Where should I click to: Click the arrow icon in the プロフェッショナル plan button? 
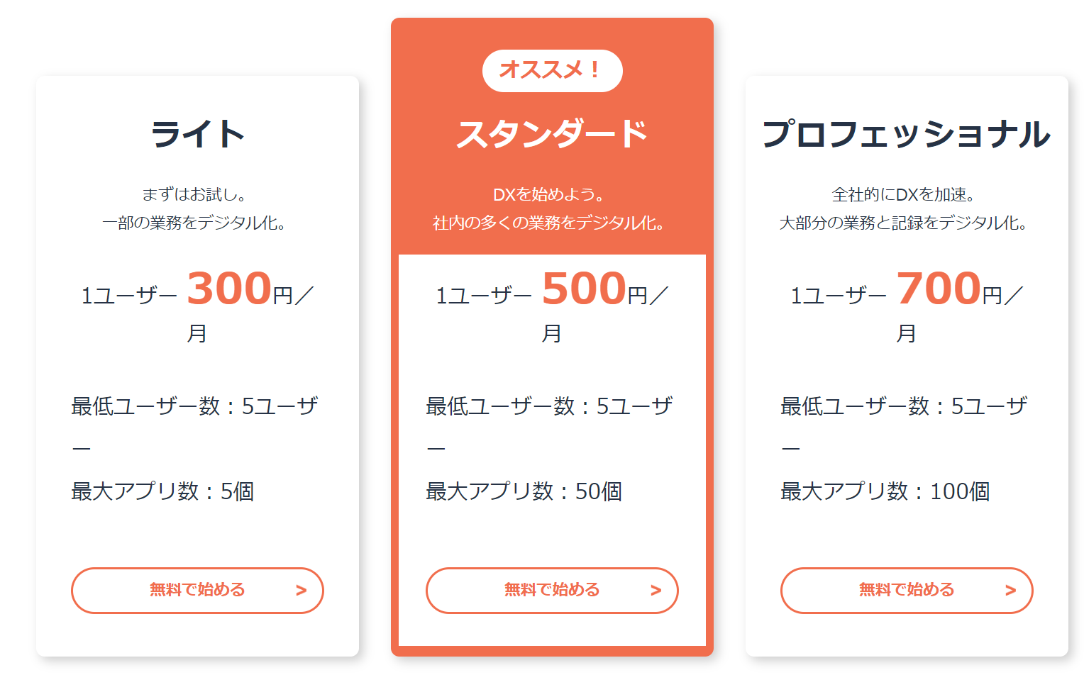coord(1011,591)
